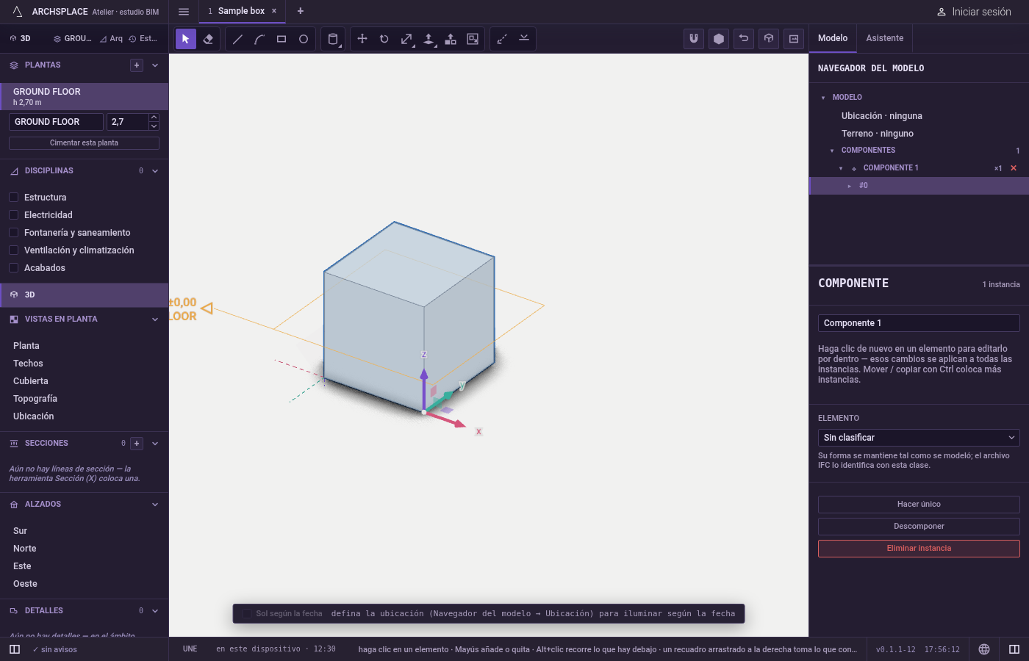Viewport: 1029px width, 661px height.
Task: Collapse the Alzados section chevron
Action: 155,505
